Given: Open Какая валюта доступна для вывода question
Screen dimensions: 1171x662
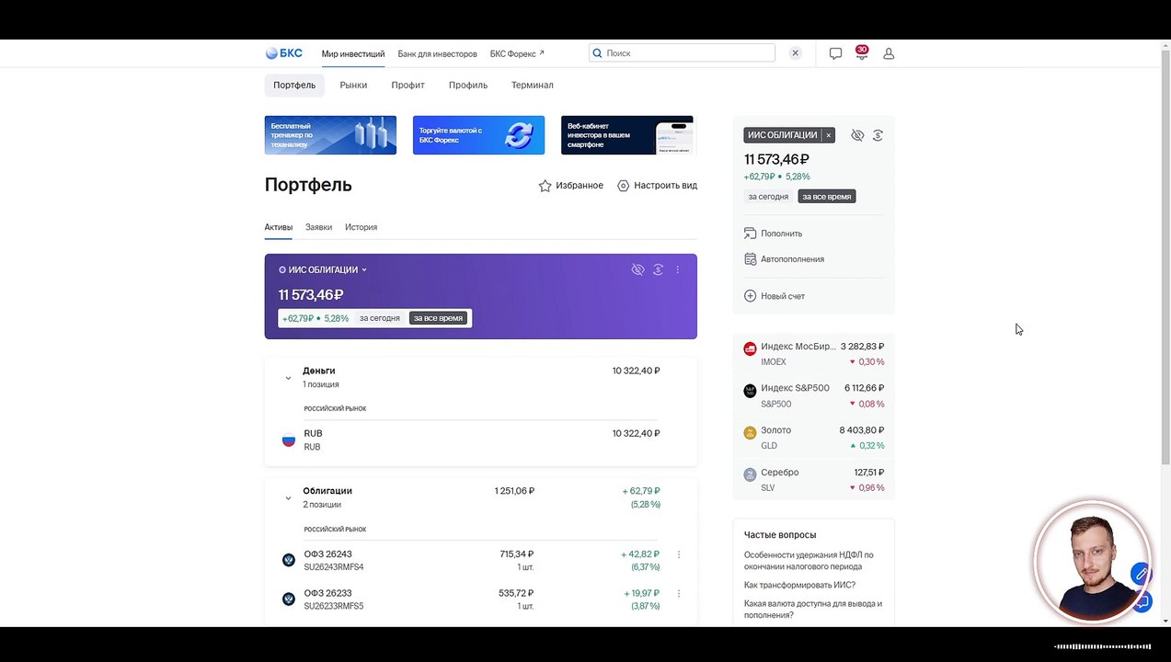Looking at the screenshot, I should 813,609.
